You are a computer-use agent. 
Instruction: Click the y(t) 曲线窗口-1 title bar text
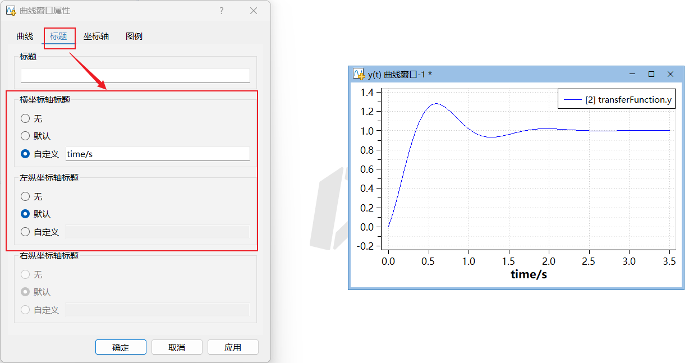coord(399,74)
